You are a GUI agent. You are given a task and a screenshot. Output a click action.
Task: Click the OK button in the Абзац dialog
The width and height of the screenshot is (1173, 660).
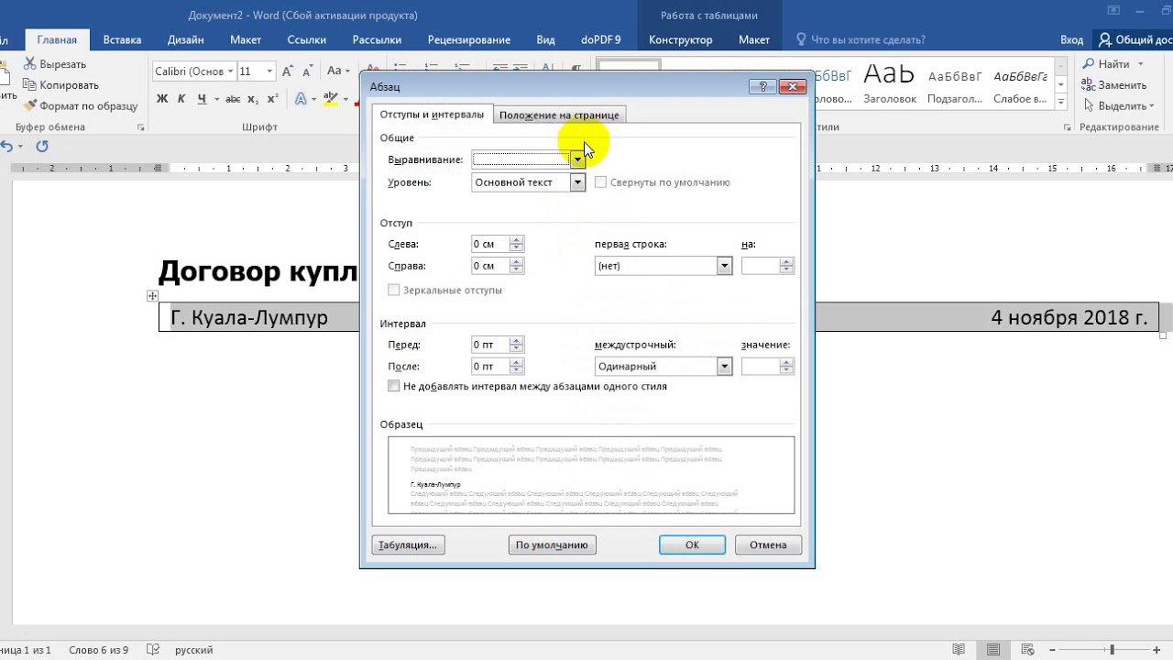click(692, 544)
